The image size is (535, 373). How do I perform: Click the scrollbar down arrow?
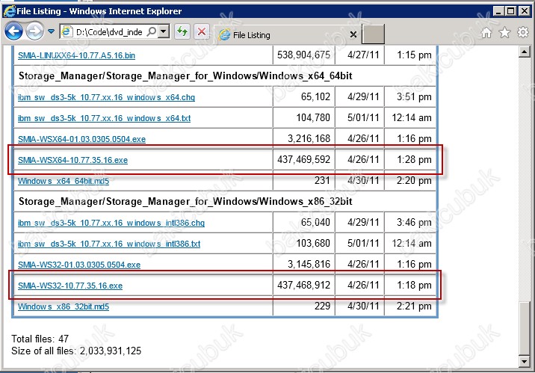click(x=524, y=362)
